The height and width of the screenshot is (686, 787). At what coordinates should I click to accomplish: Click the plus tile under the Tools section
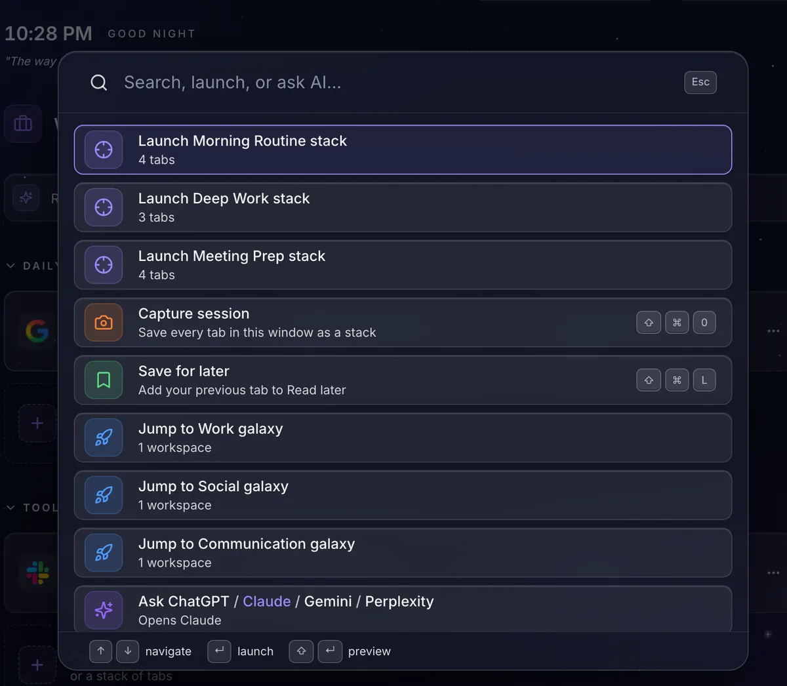(x=37, y=665)
